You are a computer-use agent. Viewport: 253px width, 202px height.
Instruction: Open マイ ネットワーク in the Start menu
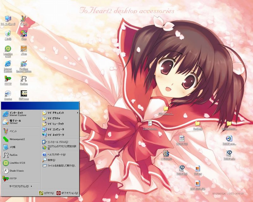[60, 135]
